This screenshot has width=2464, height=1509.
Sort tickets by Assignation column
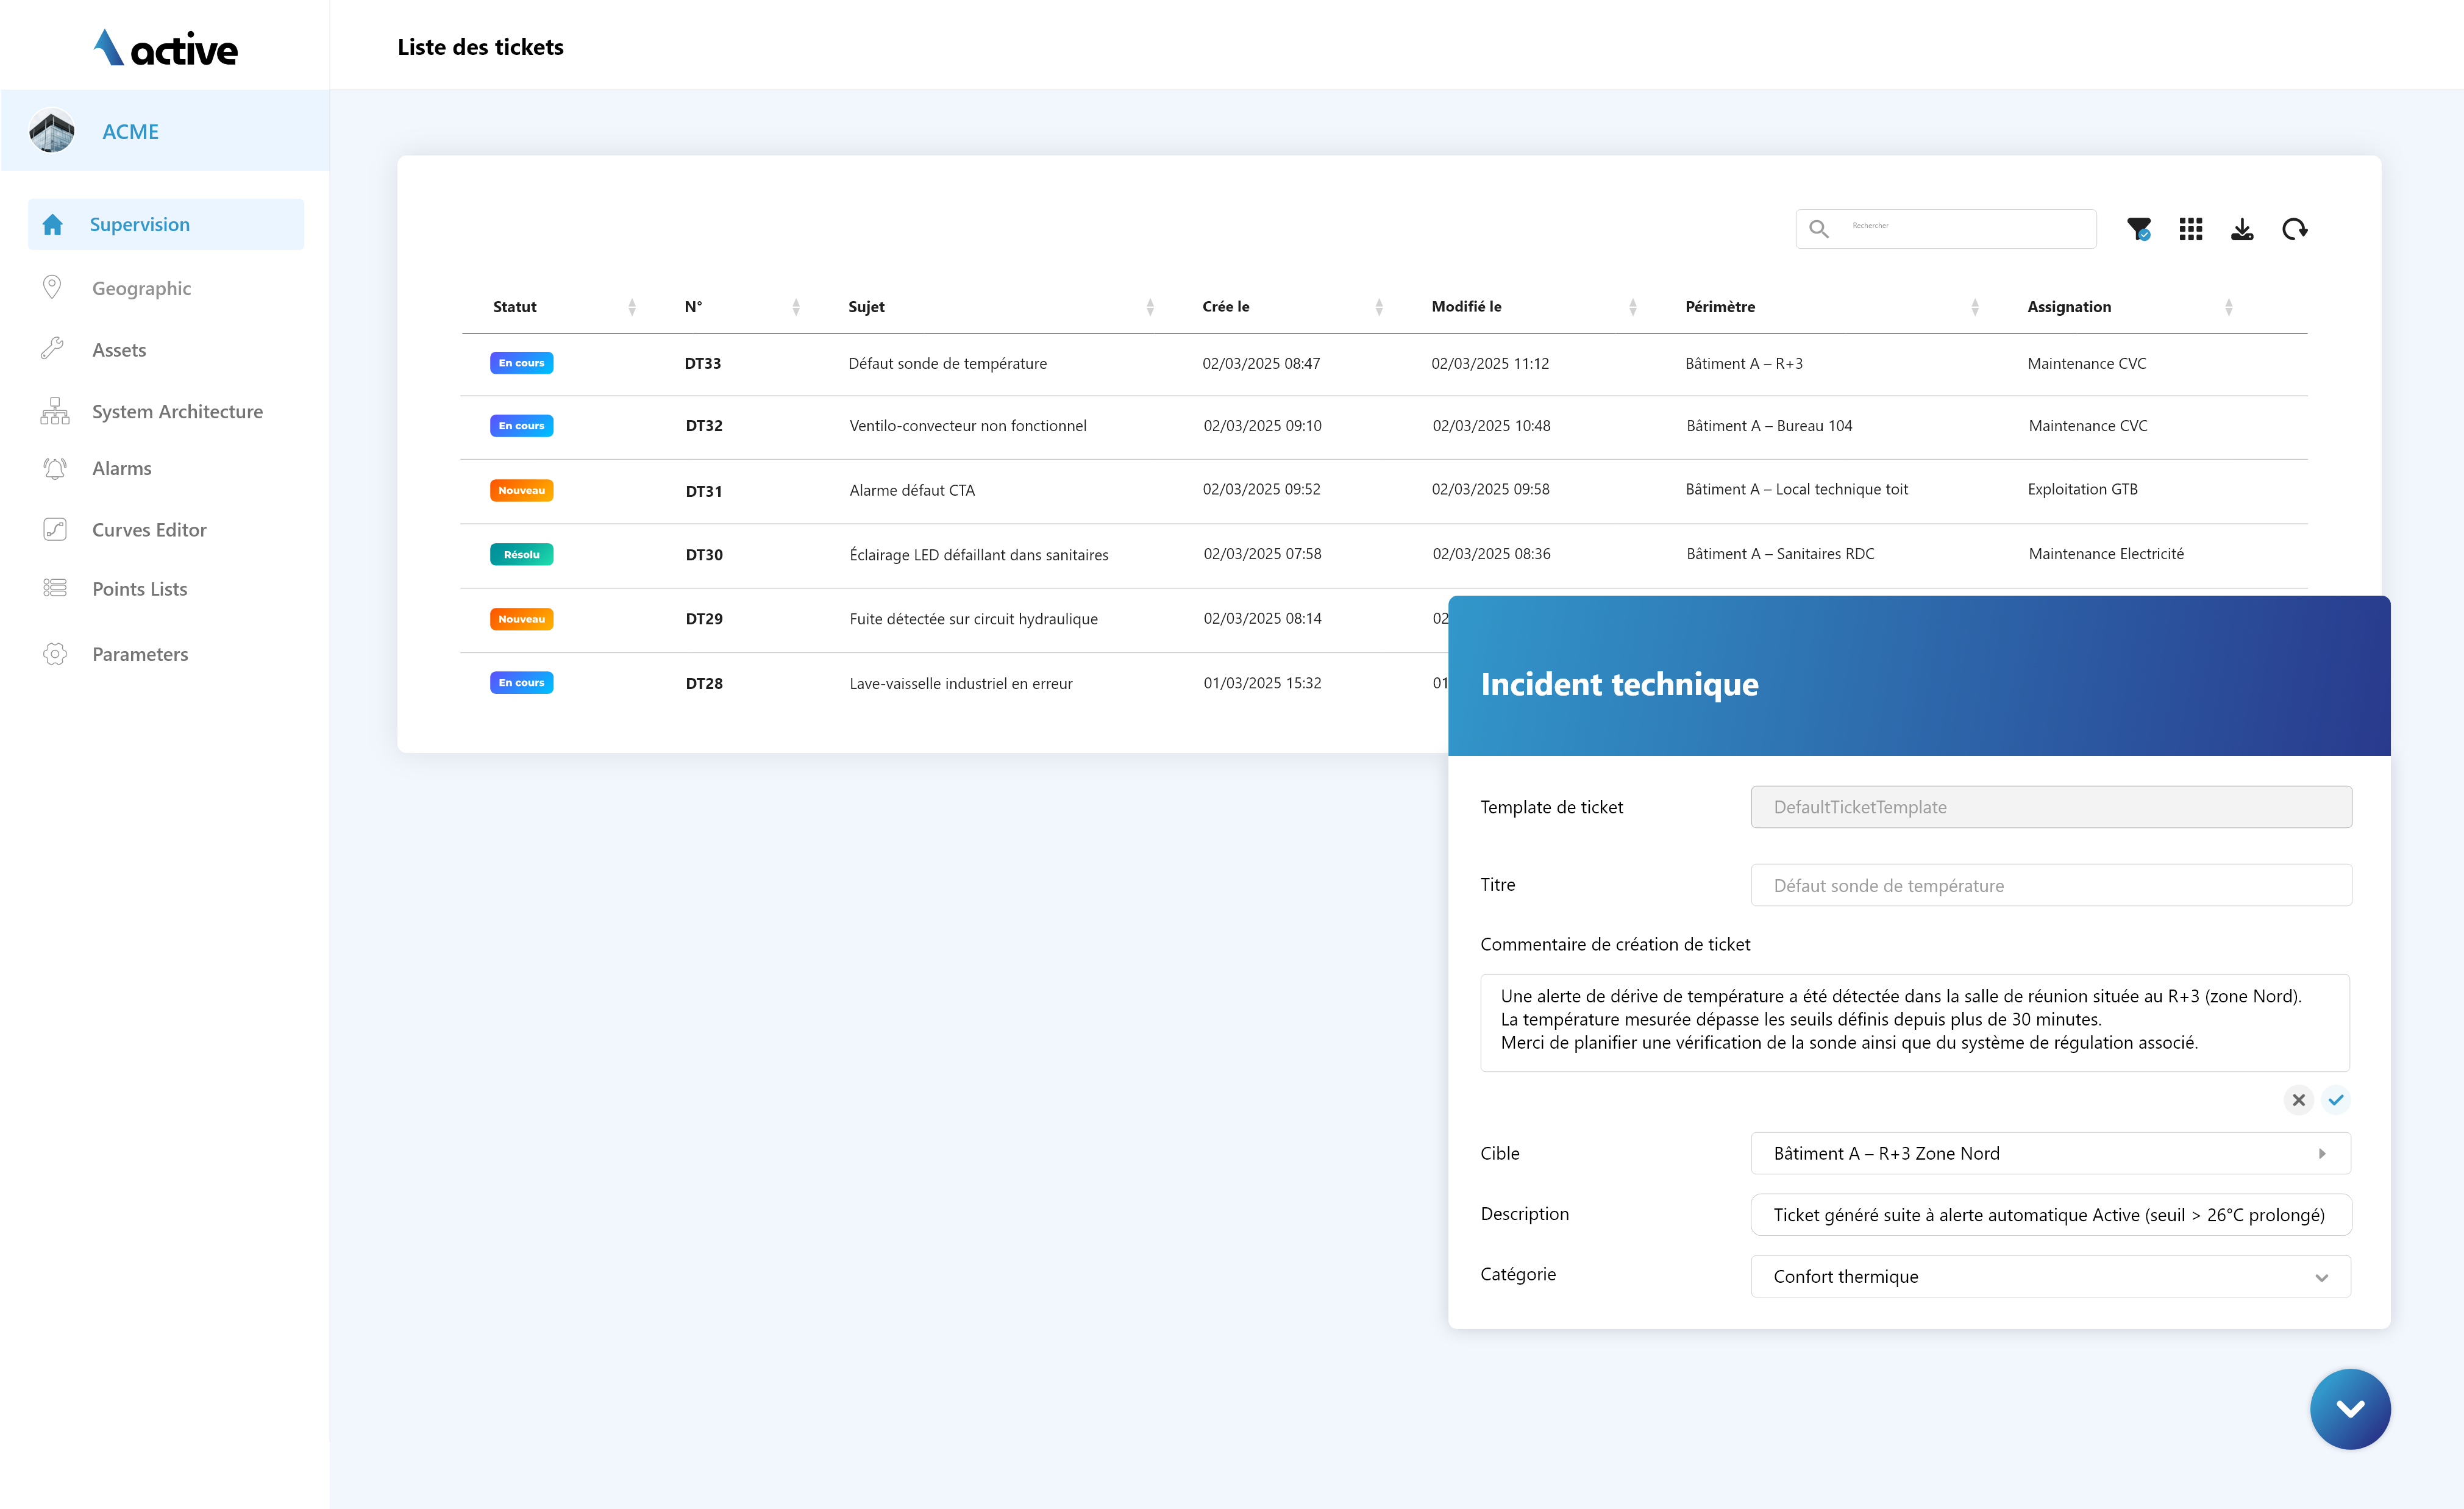pos(2228,307)
